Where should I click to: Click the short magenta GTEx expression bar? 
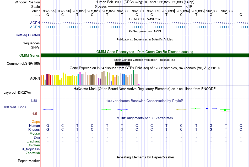[139, 85]
